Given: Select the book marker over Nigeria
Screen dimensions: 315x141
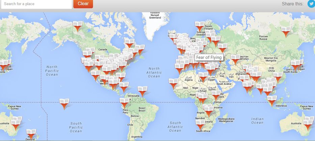Looking at the screenshot, I should pyautogui.click(x=203, y=99).
